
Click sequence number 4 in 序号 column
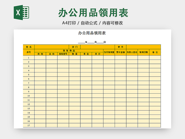[x=29, y=70]
